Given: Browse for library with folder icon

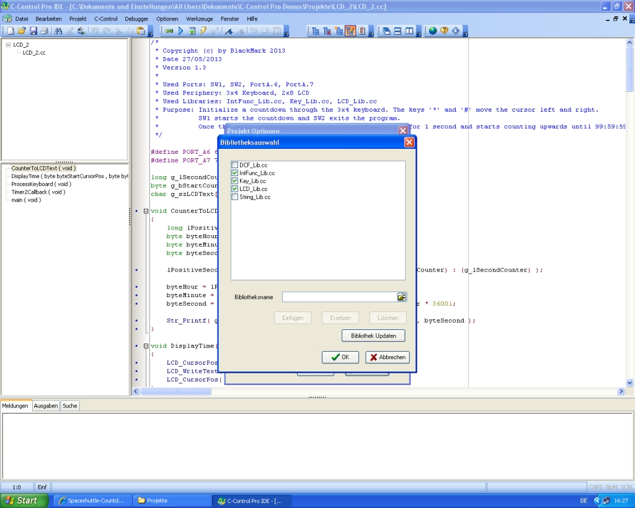Looking at the screenshot, I should [x=401, y=297].
